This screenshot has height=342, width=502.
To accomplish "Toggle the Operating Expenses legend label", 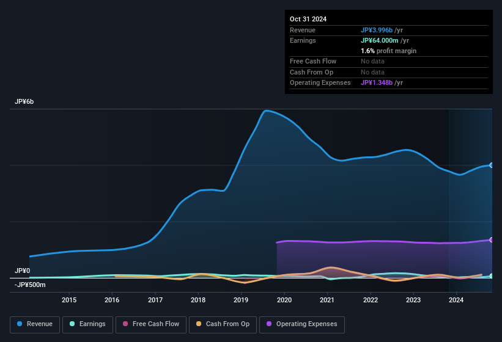I will (306, 324).
